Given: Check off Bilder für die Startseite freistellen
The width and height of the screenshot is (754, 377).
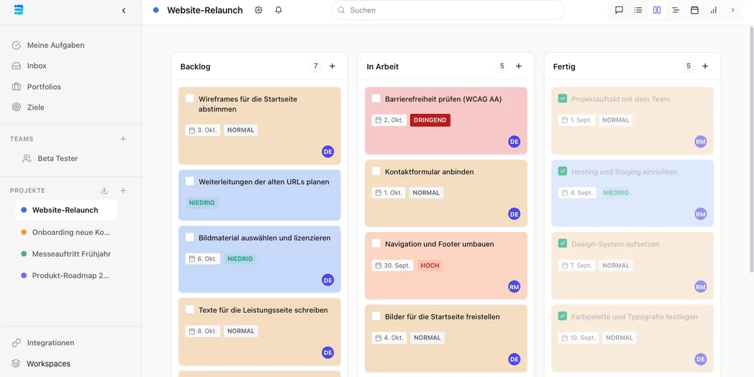Looking at the screenshot, I should pyautogui.click(x=376, y=317).
